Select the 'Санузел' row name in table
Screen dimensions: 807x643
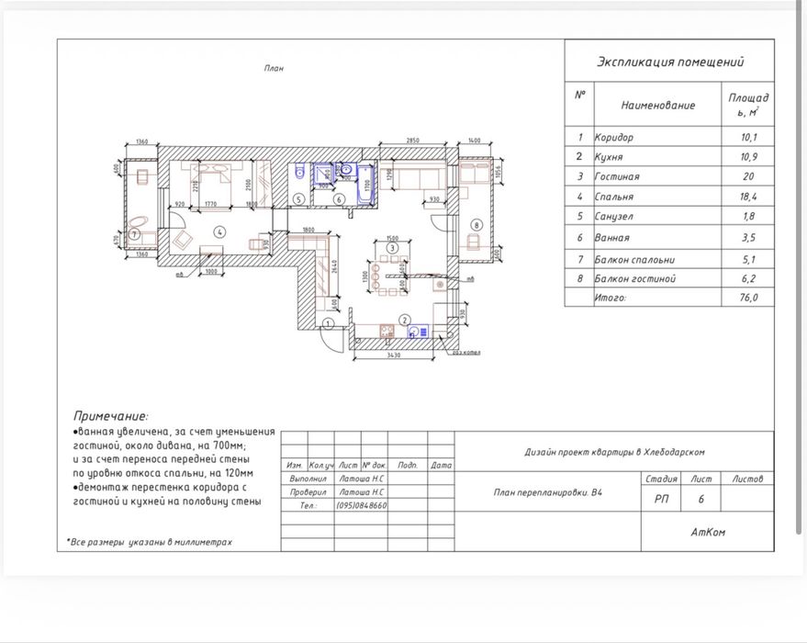pyautogui.click(x=613, y=216)
